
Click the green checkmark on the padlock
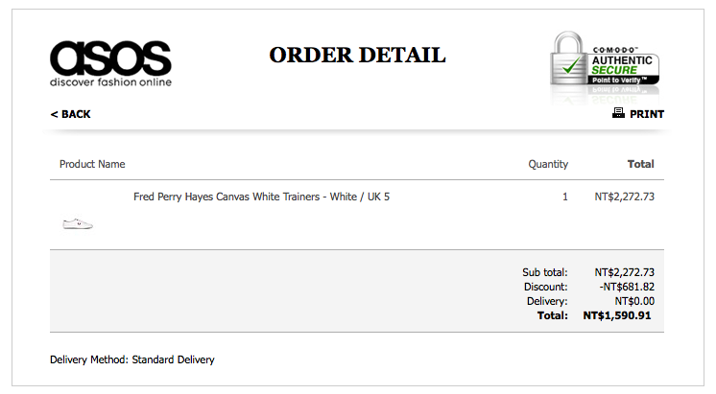(573, 68)
